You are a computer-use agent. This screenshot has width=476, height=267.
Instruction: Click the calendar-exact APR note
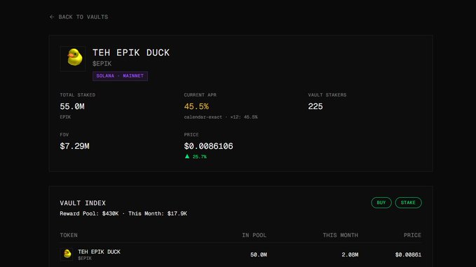[221, 117]
